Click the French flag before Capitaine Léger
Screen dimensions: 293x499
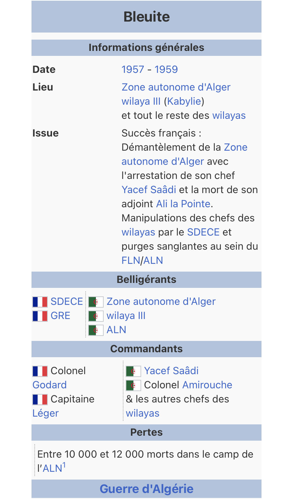40,399
